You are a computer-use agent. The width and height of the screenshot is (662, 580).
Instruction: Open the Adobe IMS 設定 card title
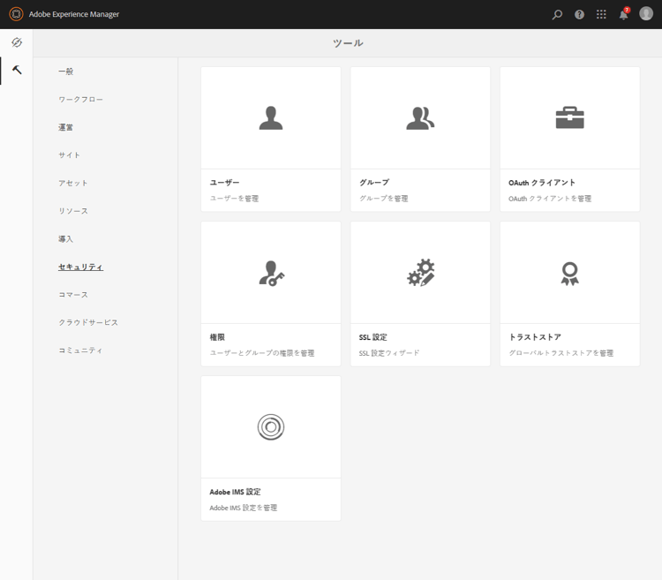[x=235, y=492]
